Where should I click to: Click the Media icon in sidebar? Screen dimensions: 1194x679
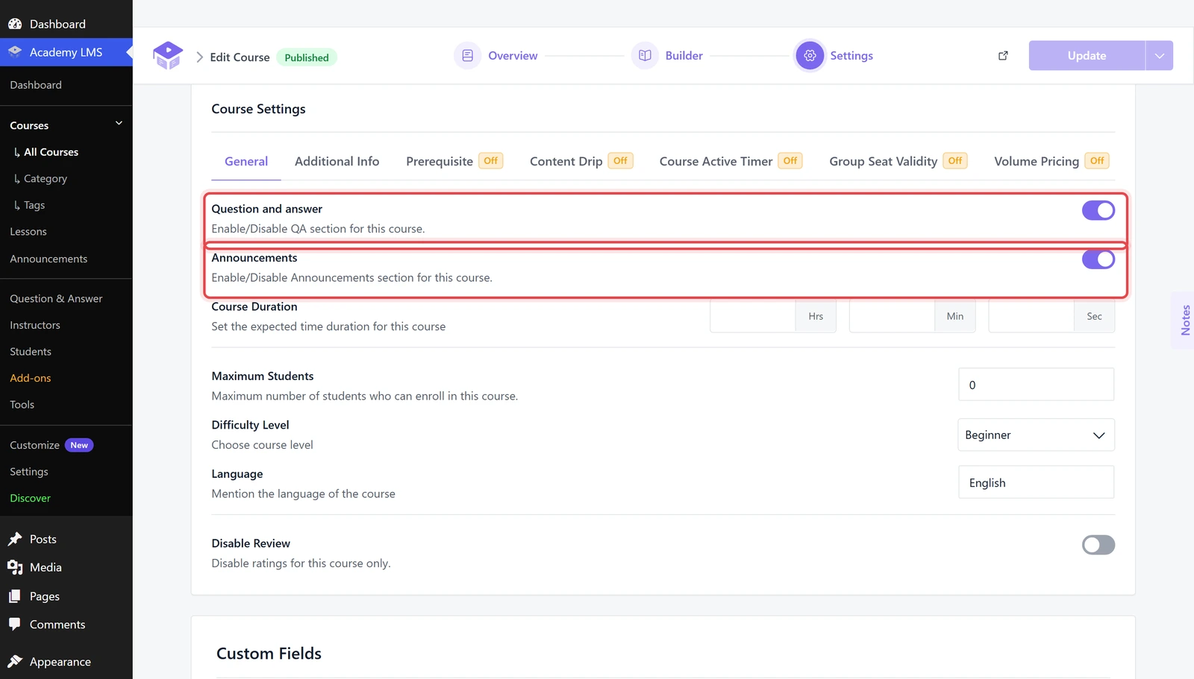(15, 567)
